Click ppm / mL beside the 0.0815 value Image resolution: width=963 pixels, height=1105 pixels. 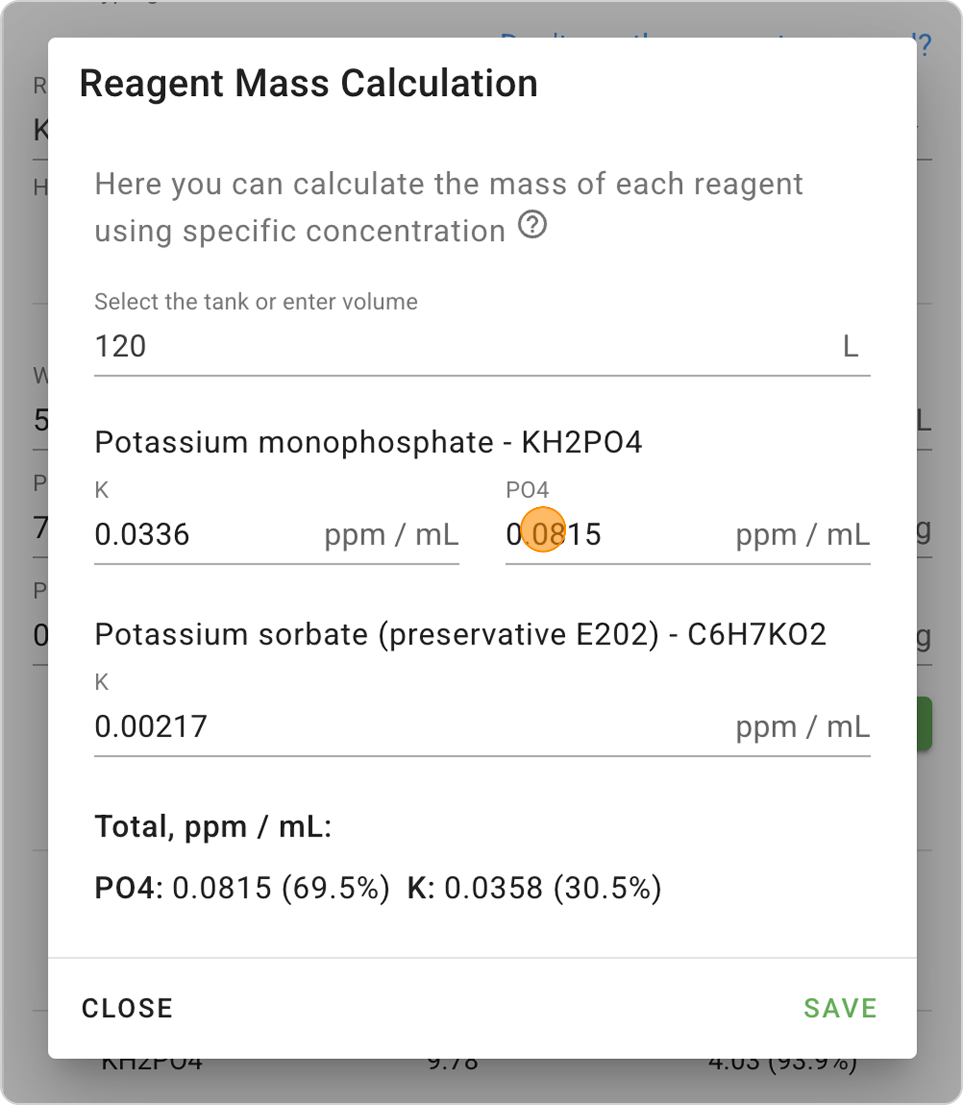click(802, 535)
